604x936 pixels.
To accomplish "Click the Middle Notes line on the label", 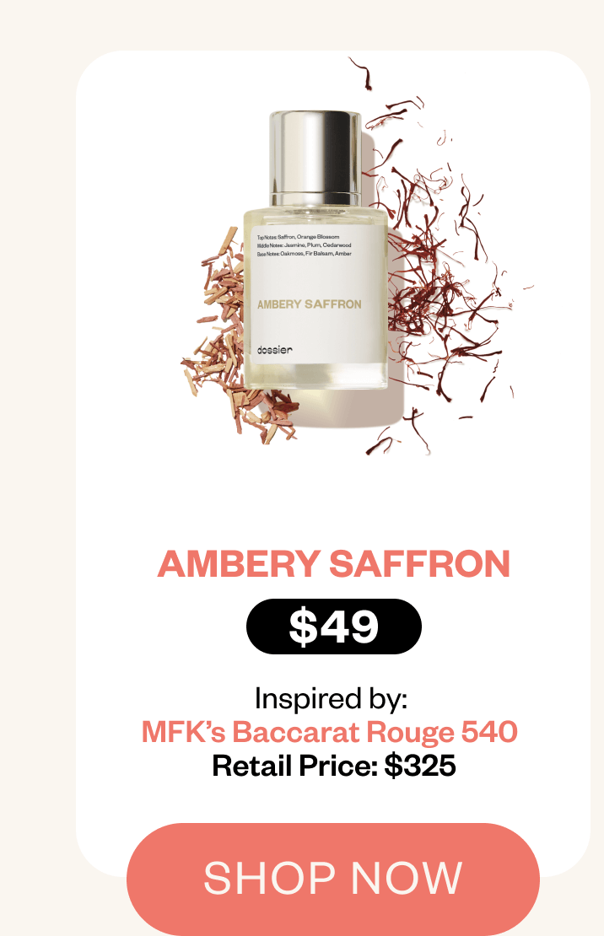I will pyautogui.click(x=304, y=245).
